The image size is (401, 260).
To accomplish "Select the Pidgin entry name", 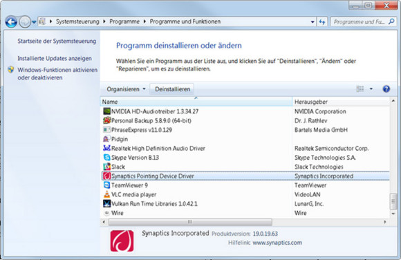I will click(x=120, y=139).
